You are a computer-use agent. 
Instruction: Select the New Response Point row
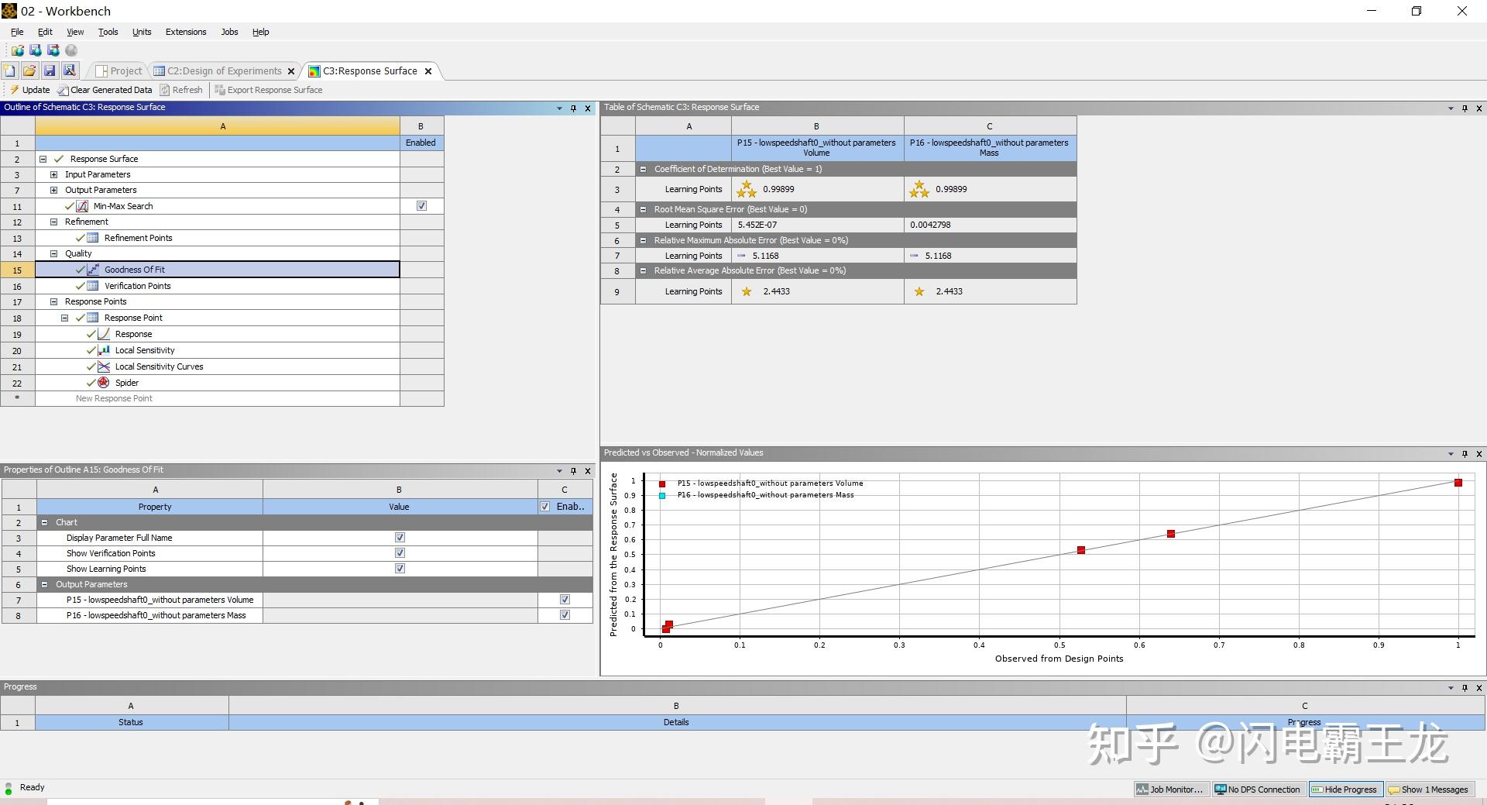113,398
